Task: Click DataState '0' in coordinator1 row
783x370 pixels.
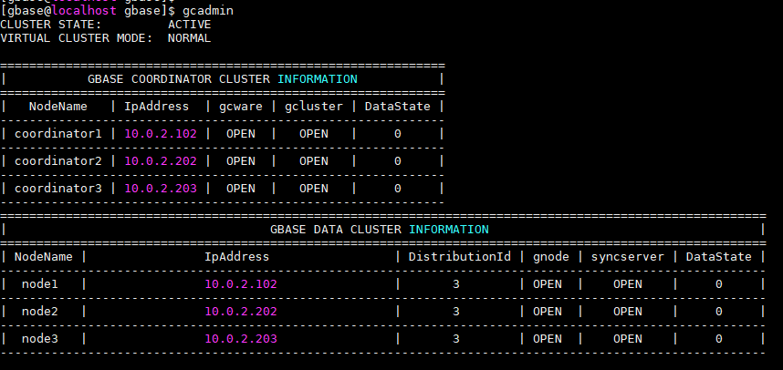Action: (398, 134)
